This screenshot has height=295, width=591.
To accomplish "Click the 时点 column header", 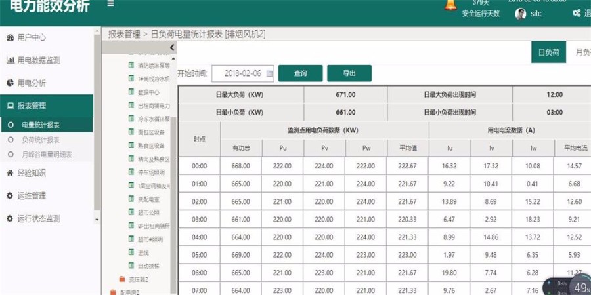I will (x=200, y=139).
